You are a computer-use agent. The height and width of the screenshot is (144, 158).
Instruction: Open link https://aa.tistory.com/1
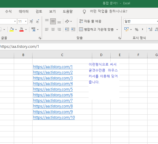pos(53,67)
